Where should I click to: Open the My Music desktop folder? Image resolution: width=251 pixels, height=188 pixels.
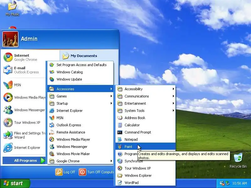point(12,8)
